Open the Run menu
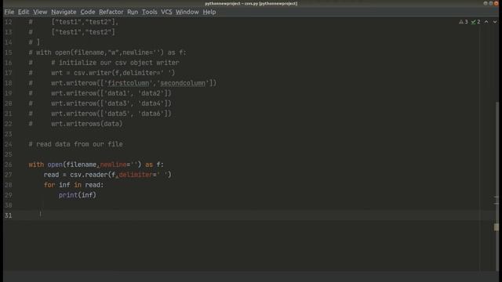This screenshot has height=282, width=502. (x=133, y=12)
